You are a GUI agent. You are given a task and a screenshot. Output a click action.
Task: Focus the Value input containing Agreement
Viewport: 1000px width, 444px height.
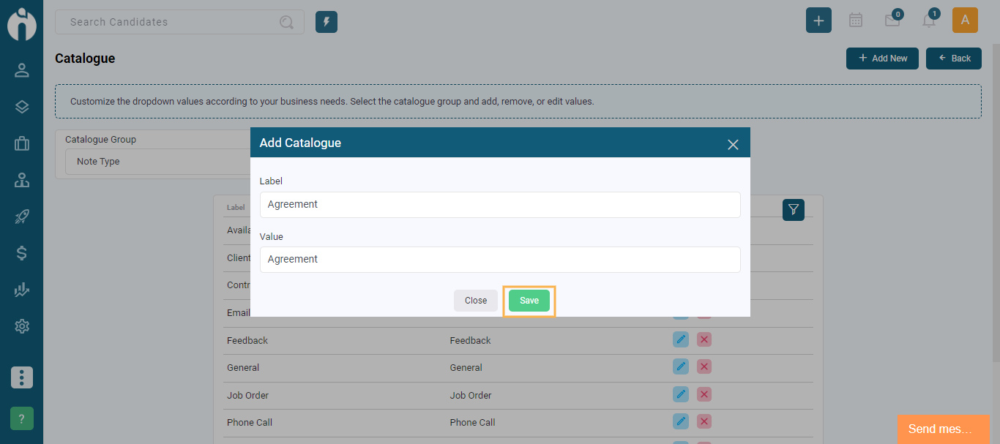500,260
